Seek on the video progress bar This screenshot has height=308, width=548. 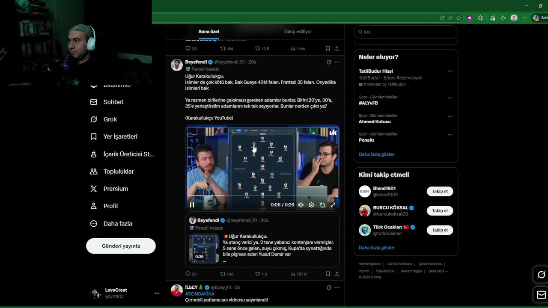(262, 196)
